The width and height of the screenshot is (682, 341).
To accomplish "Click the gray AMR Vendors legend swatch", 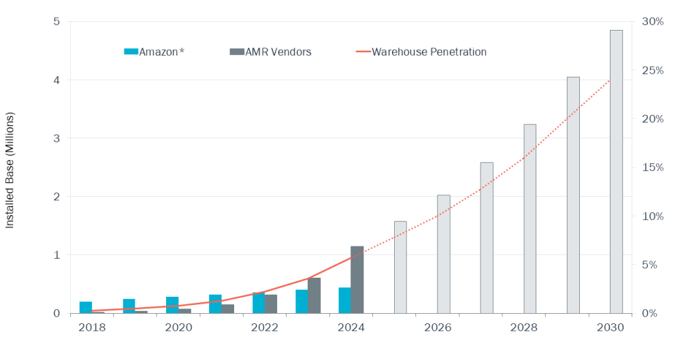I will [x=237, y=52].
